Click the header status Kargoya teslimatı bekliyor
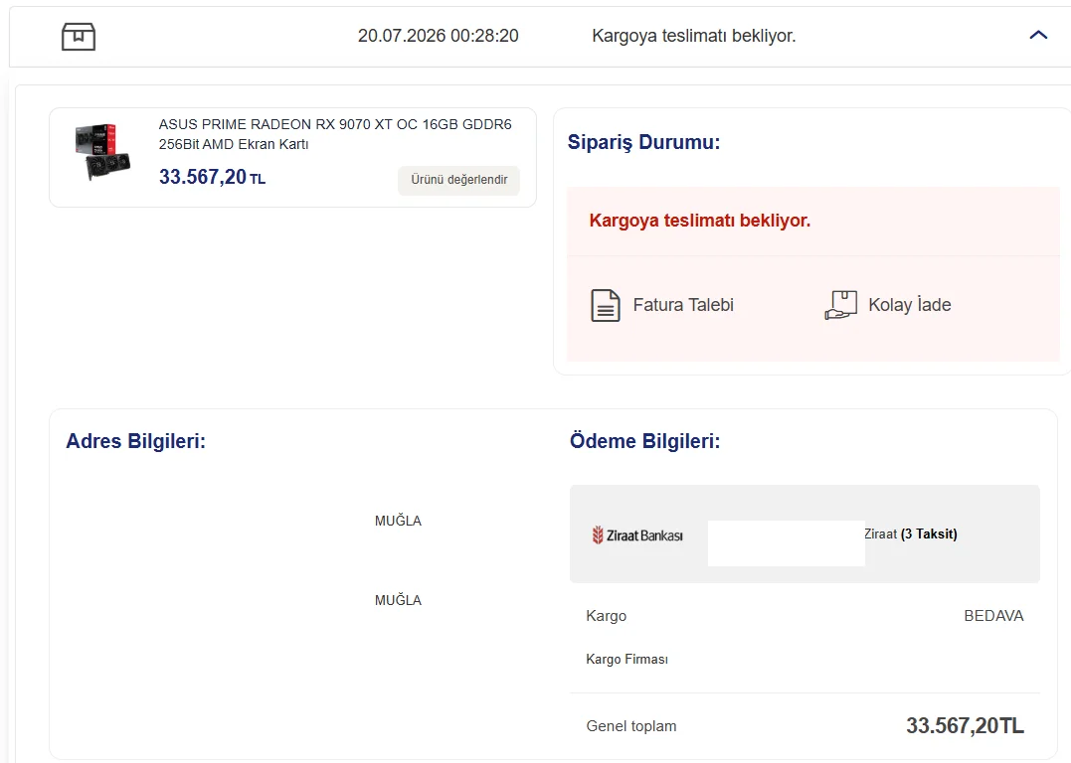The height and width of the screenshot is (763, 1071). coord(694,36)
